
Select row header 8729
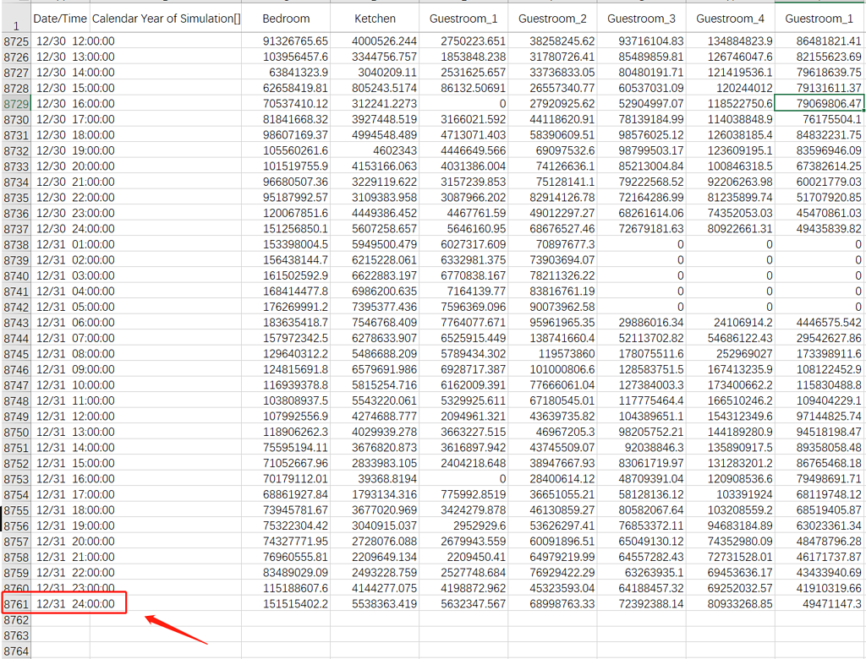point(15,104)
